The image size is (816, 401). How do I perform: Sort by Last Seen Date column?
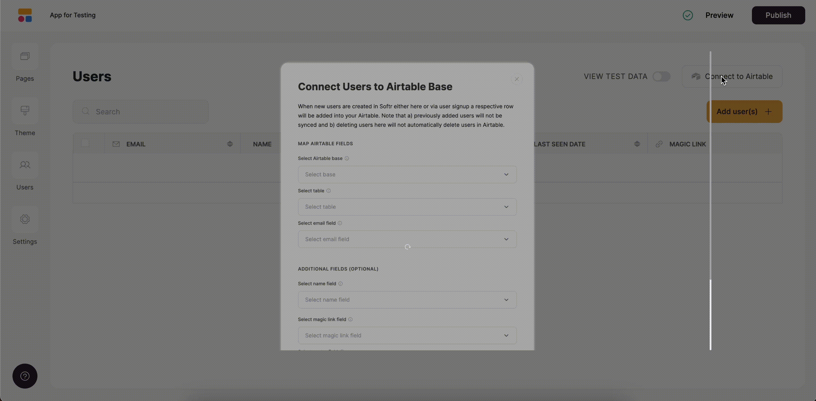637,144
